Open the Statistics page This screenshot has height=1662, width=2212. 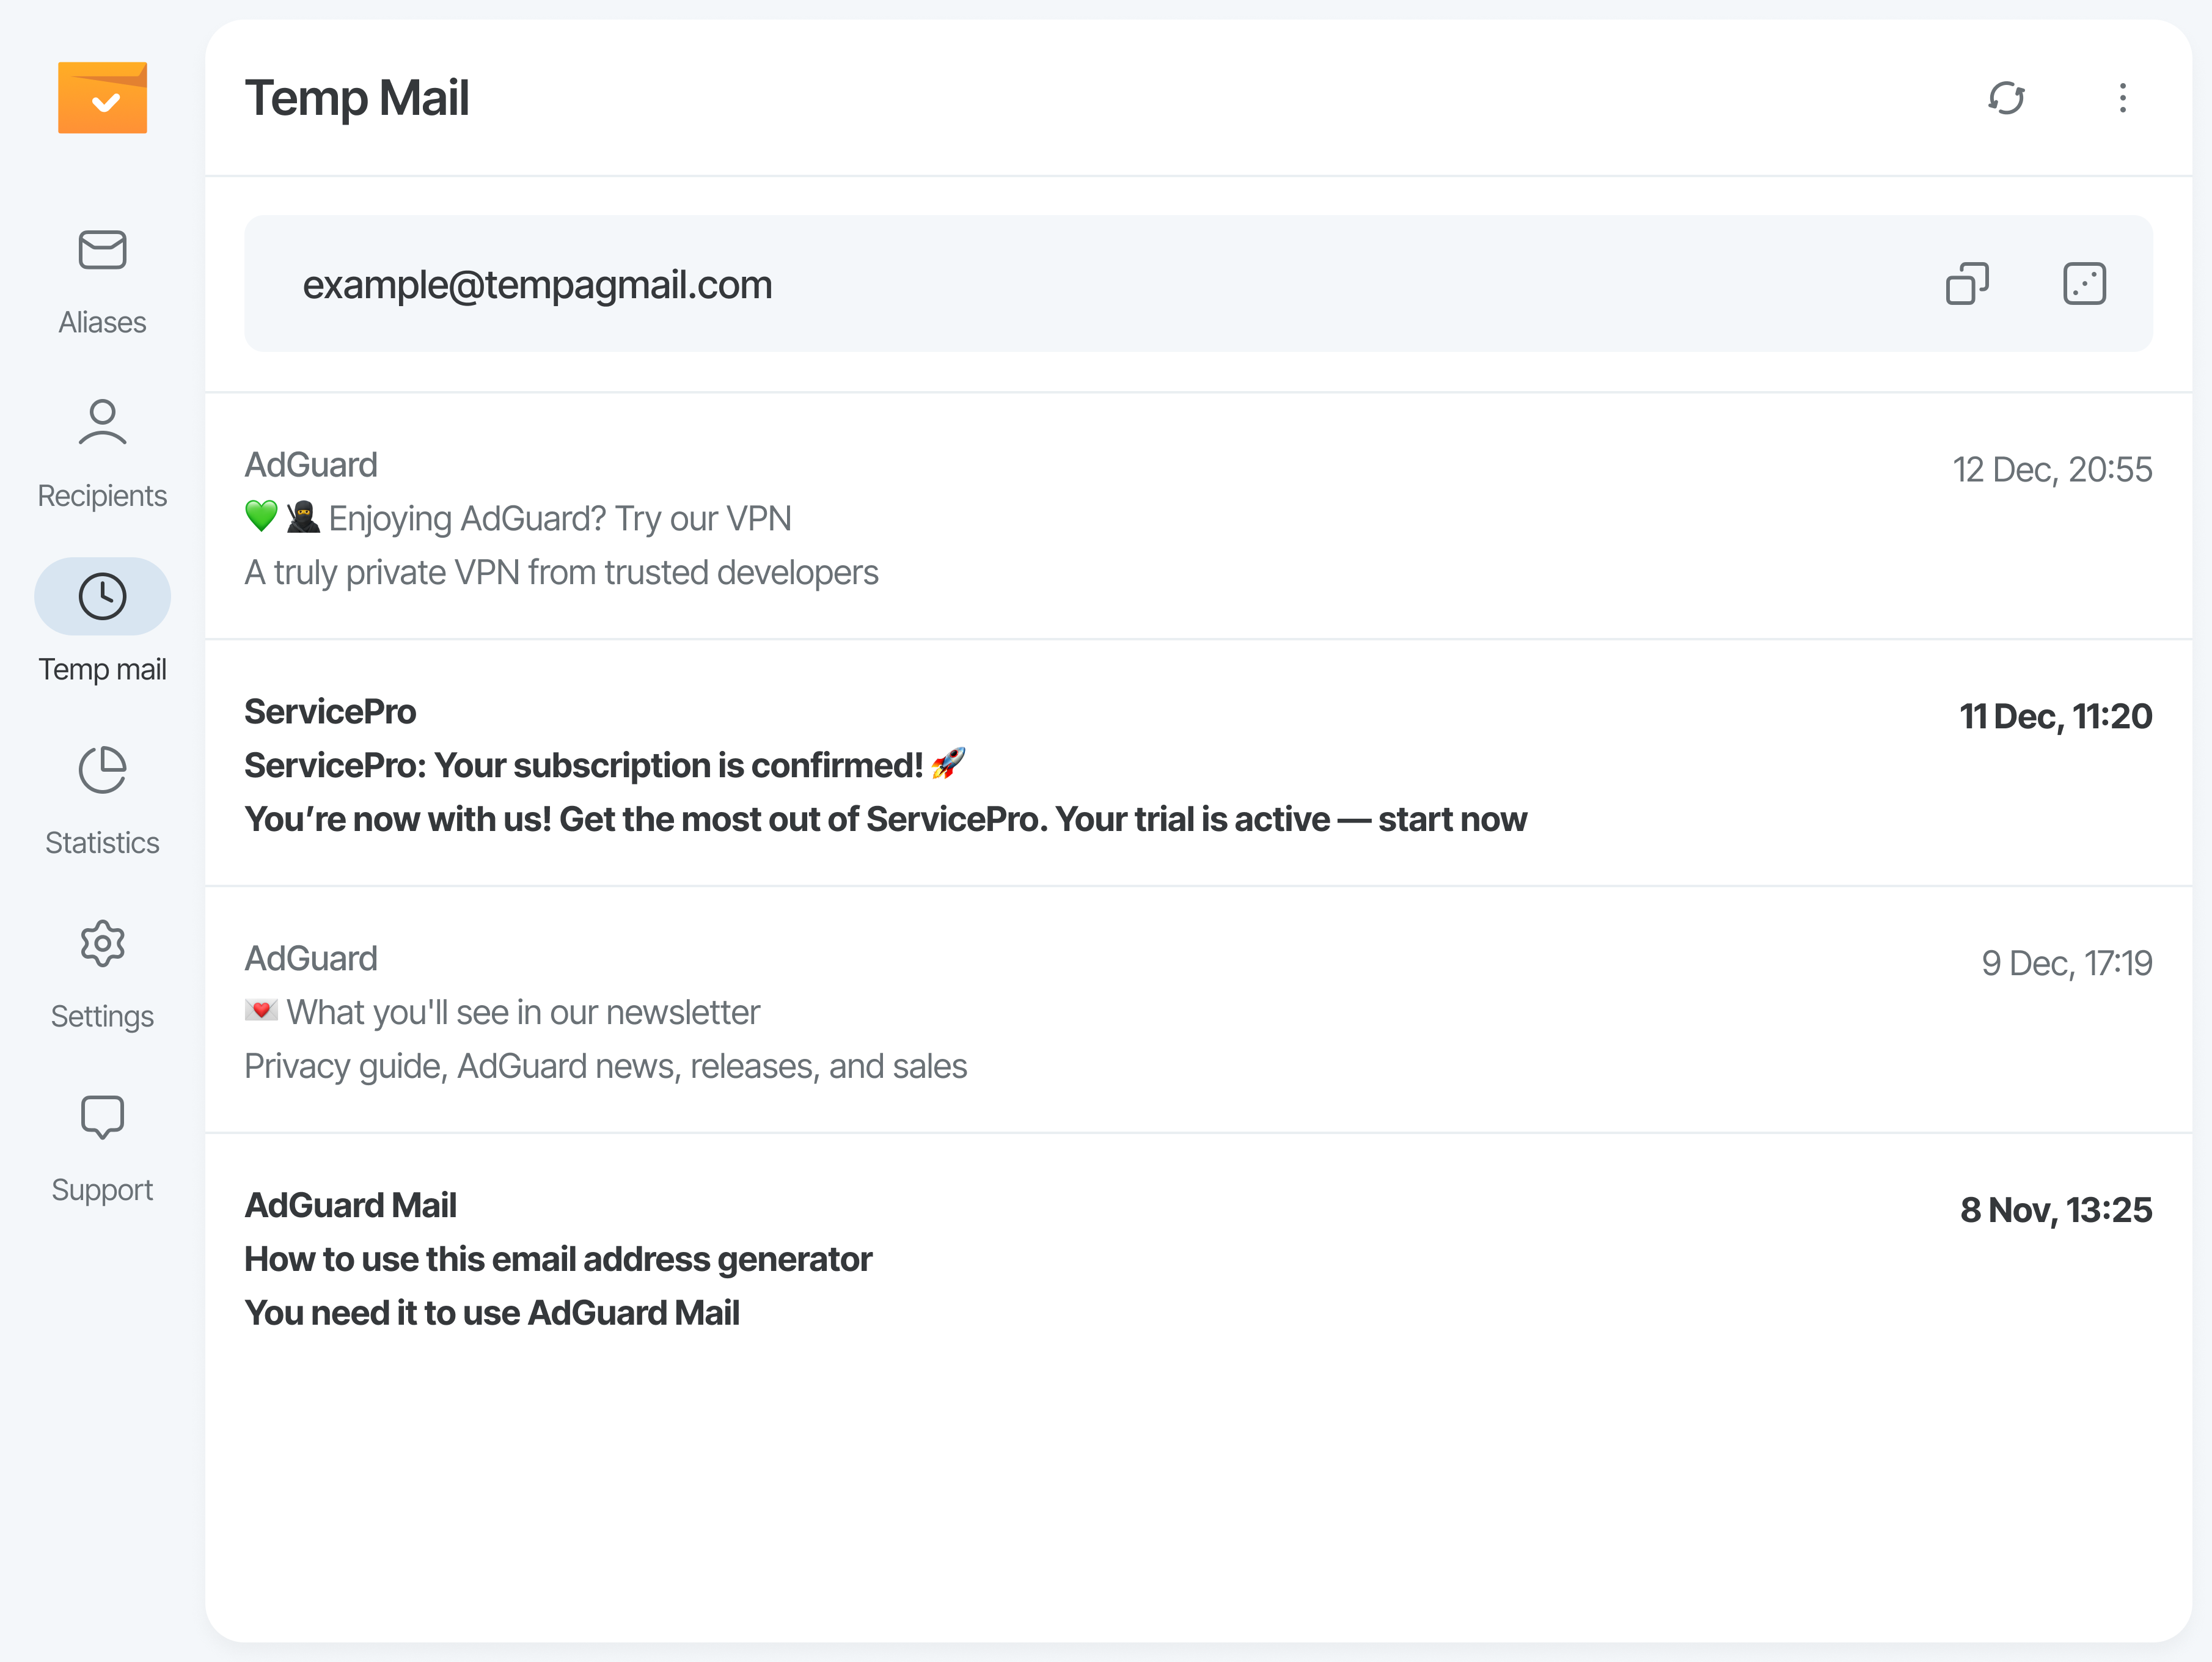(102, 770)
